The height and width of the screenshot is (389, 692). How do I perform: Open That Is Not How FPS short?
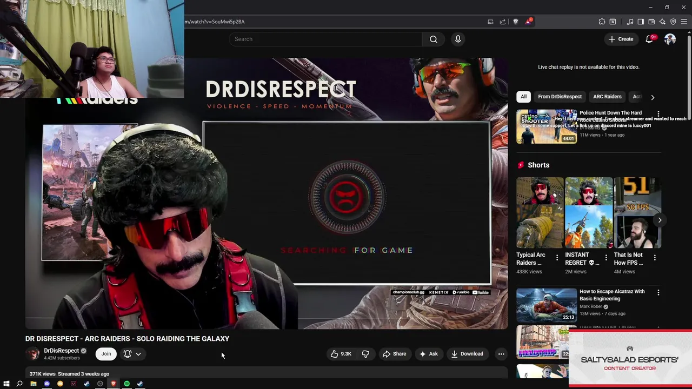637,212
